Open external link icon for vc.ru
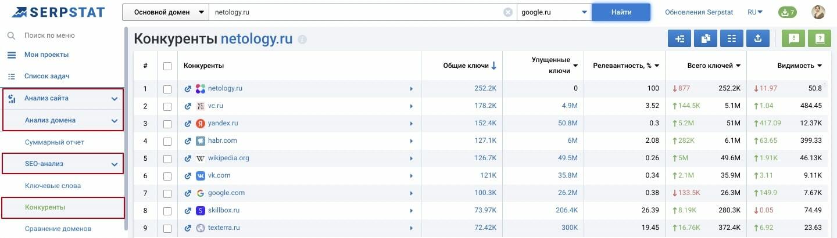This screenshot has height=238, width=837. click(188, 106)
